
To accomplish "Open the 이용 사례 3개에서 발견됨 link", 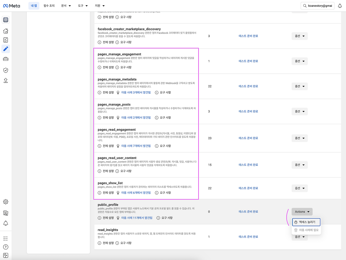I will click(x=136, y=93).
